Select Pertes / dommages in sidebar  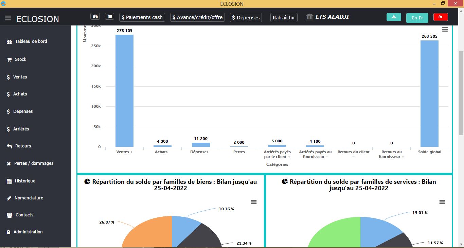pos(34,163)
